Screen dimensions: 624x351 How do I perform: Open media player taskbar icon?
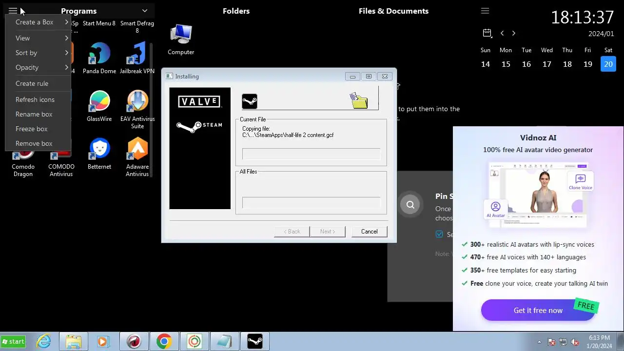[x=103, y=341]
